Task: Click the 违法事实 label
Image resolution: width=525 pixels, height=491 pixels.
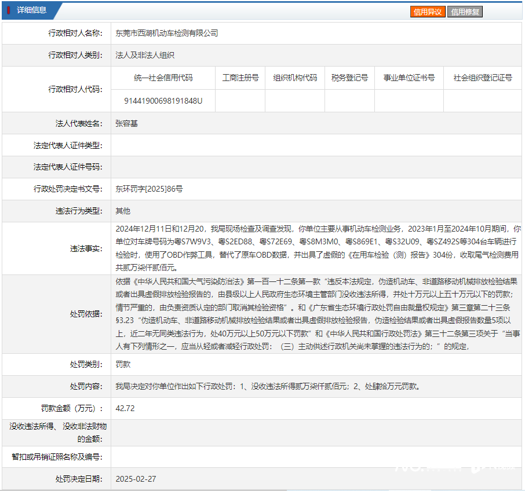Action: click(86, 248)
